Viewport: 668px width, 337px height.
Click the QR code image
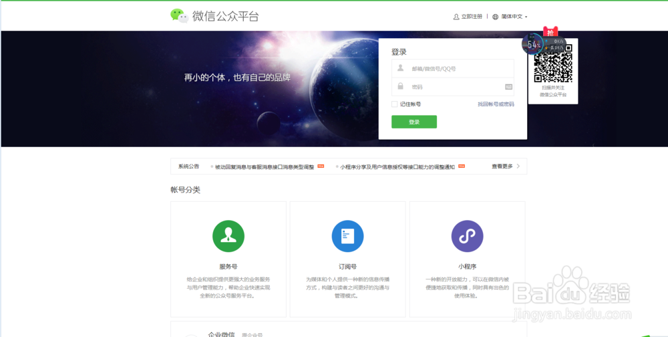[x=553, y=64]
